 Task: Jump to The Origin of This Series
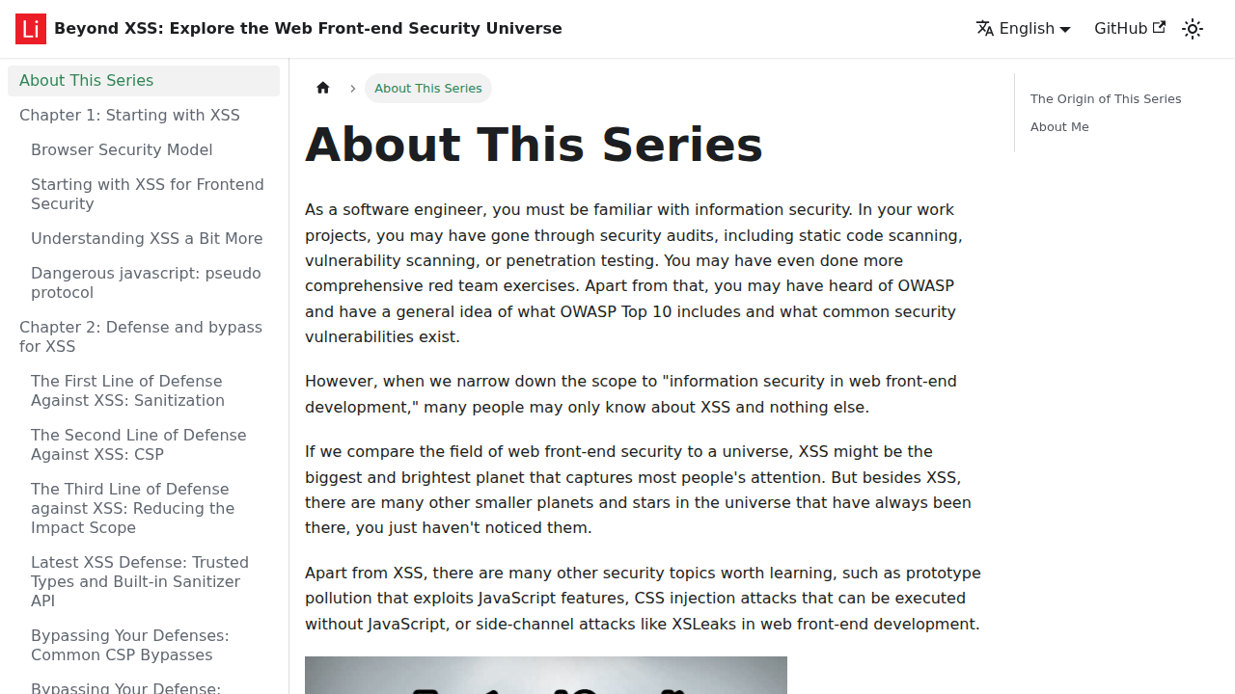(1106, 99)
